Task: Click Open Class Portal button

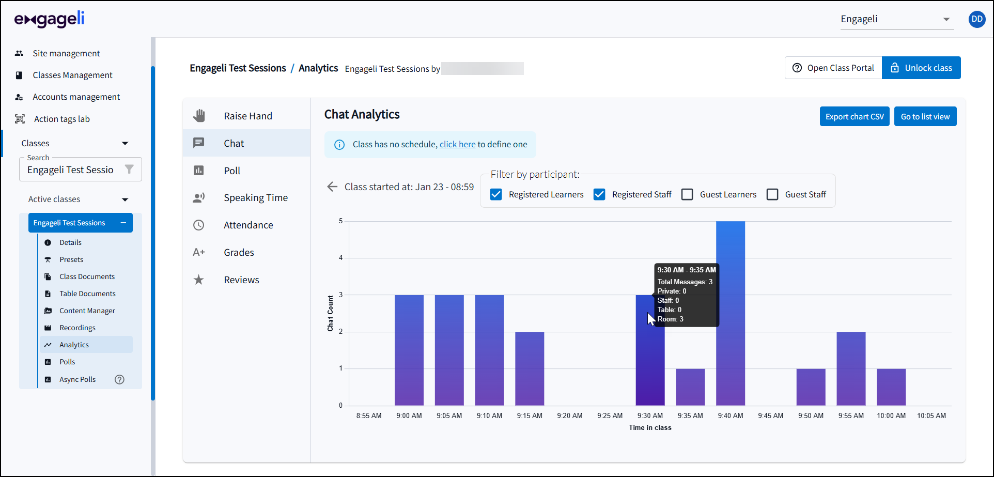Action: [833, 68]
